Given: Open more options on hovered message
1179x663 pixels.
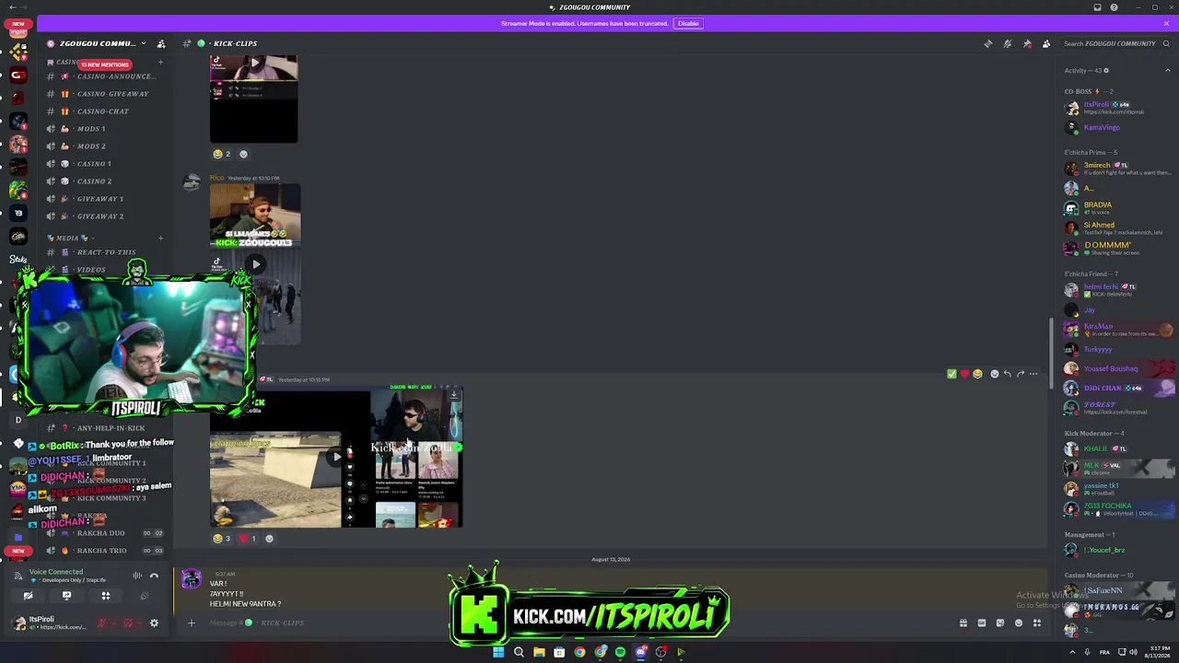Looking at the screenshot, I should (1033, 374).
